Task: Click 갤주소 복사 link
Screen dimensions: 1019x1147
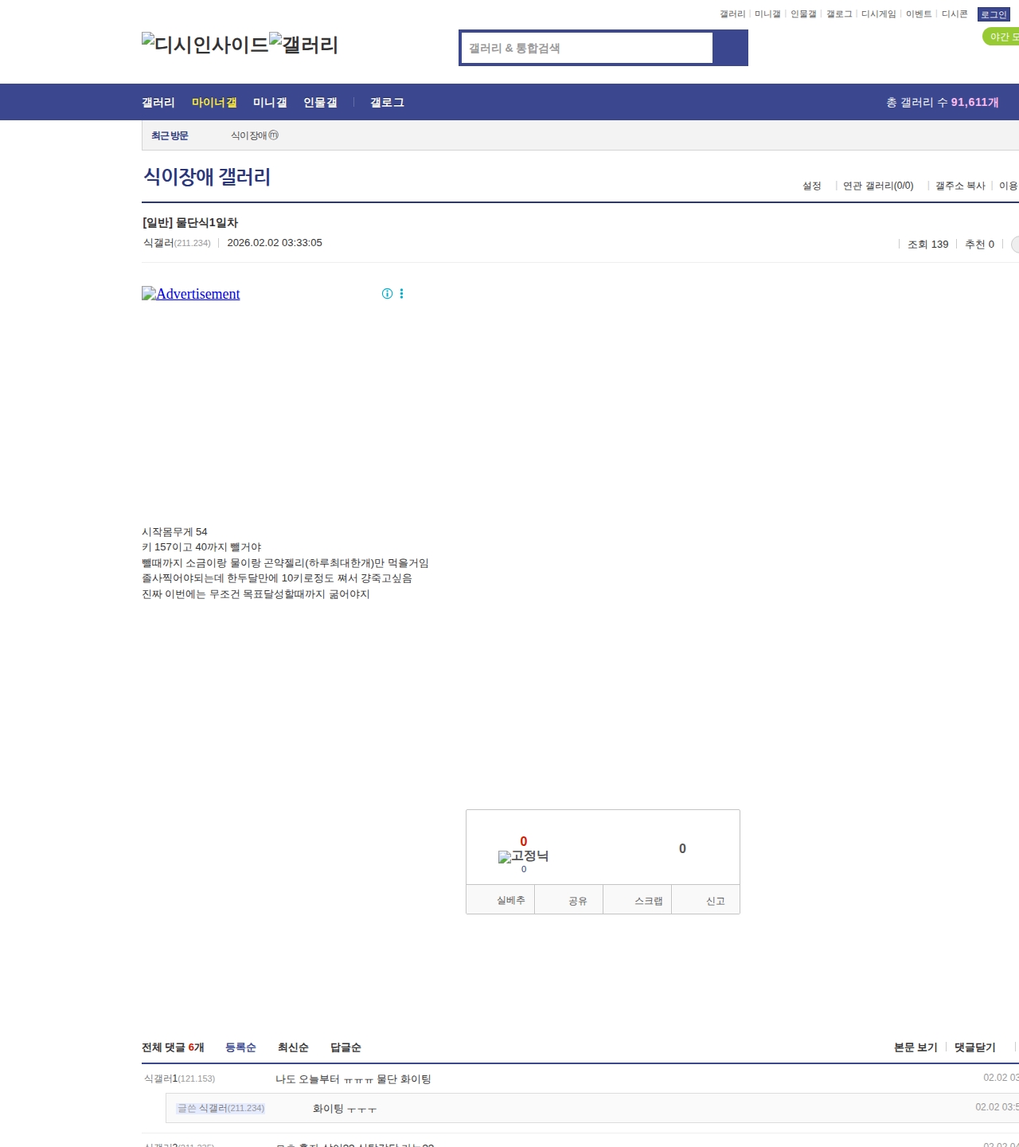Action: (960, 186)
